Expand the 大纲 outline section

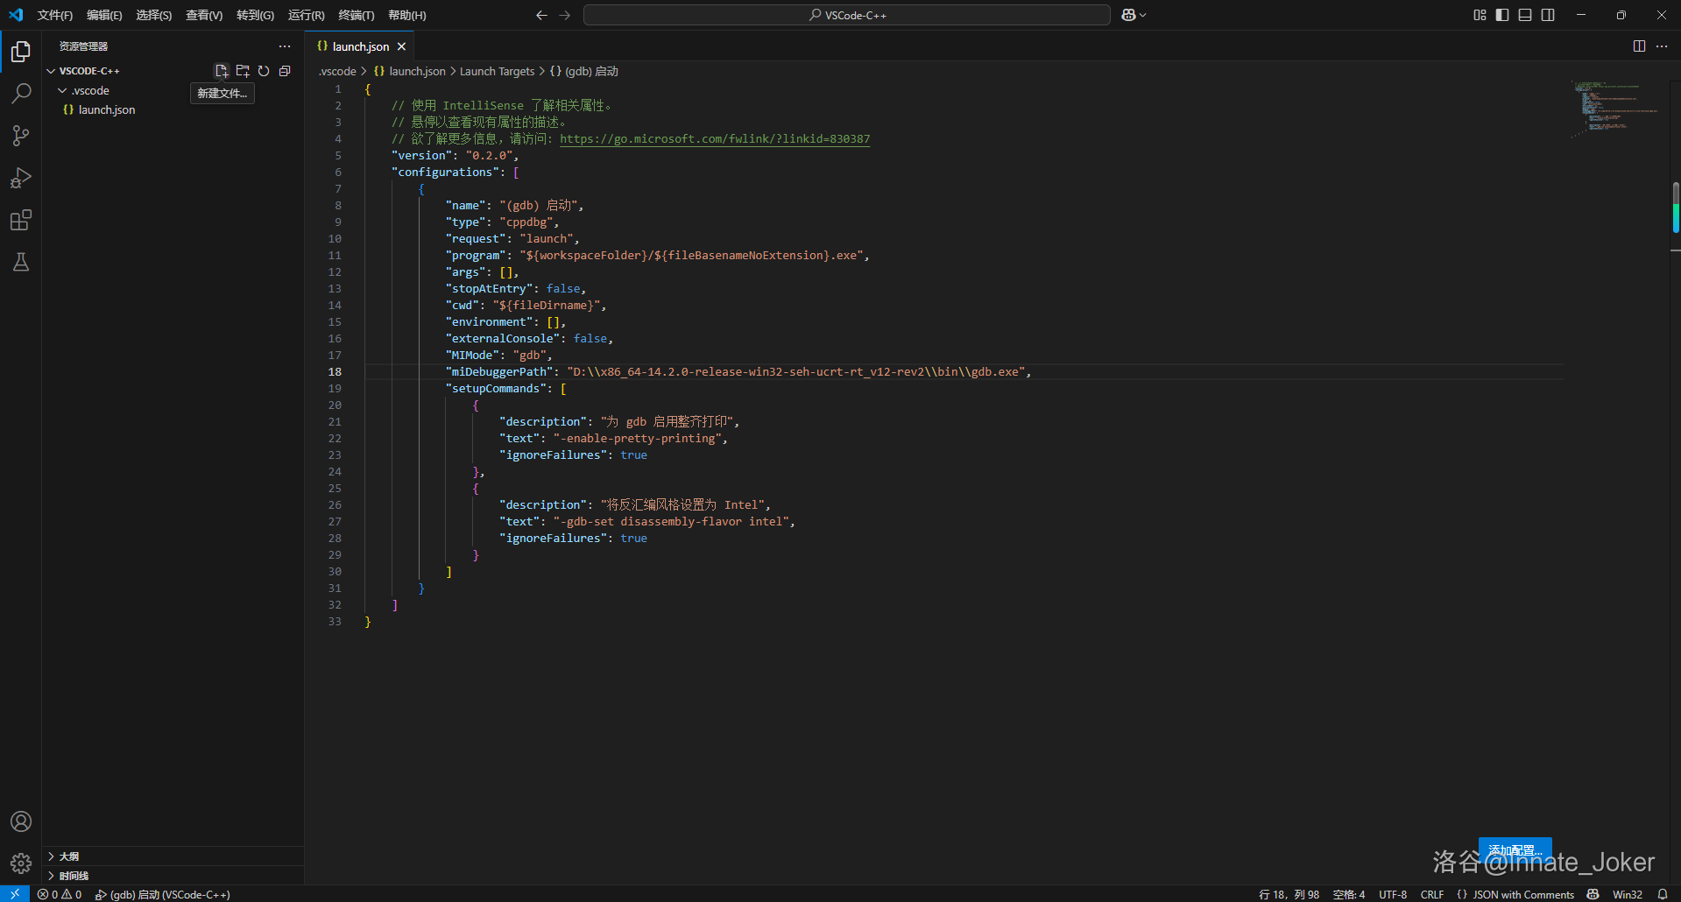[x=69, y=856]
